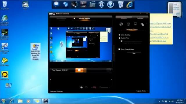Click the volume speaker tray icon
The width and height of the screenshot is (186, 104).
[x=173, y=101]
